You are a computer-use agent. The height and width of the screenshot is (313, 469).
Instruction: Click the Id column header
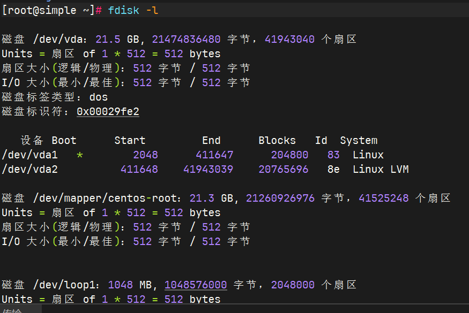321,140
